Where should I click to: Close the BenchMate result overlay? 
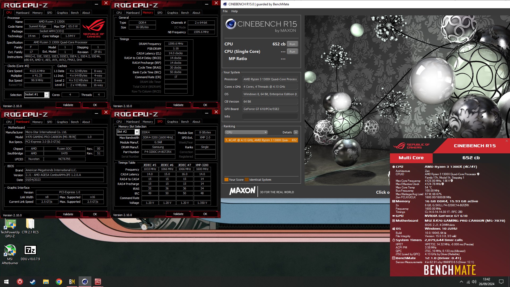507,141
